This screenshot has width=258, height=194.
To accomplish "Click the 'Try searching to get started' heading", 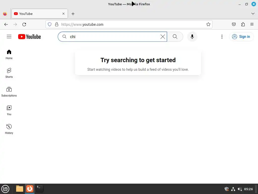I will click(138, 60).
